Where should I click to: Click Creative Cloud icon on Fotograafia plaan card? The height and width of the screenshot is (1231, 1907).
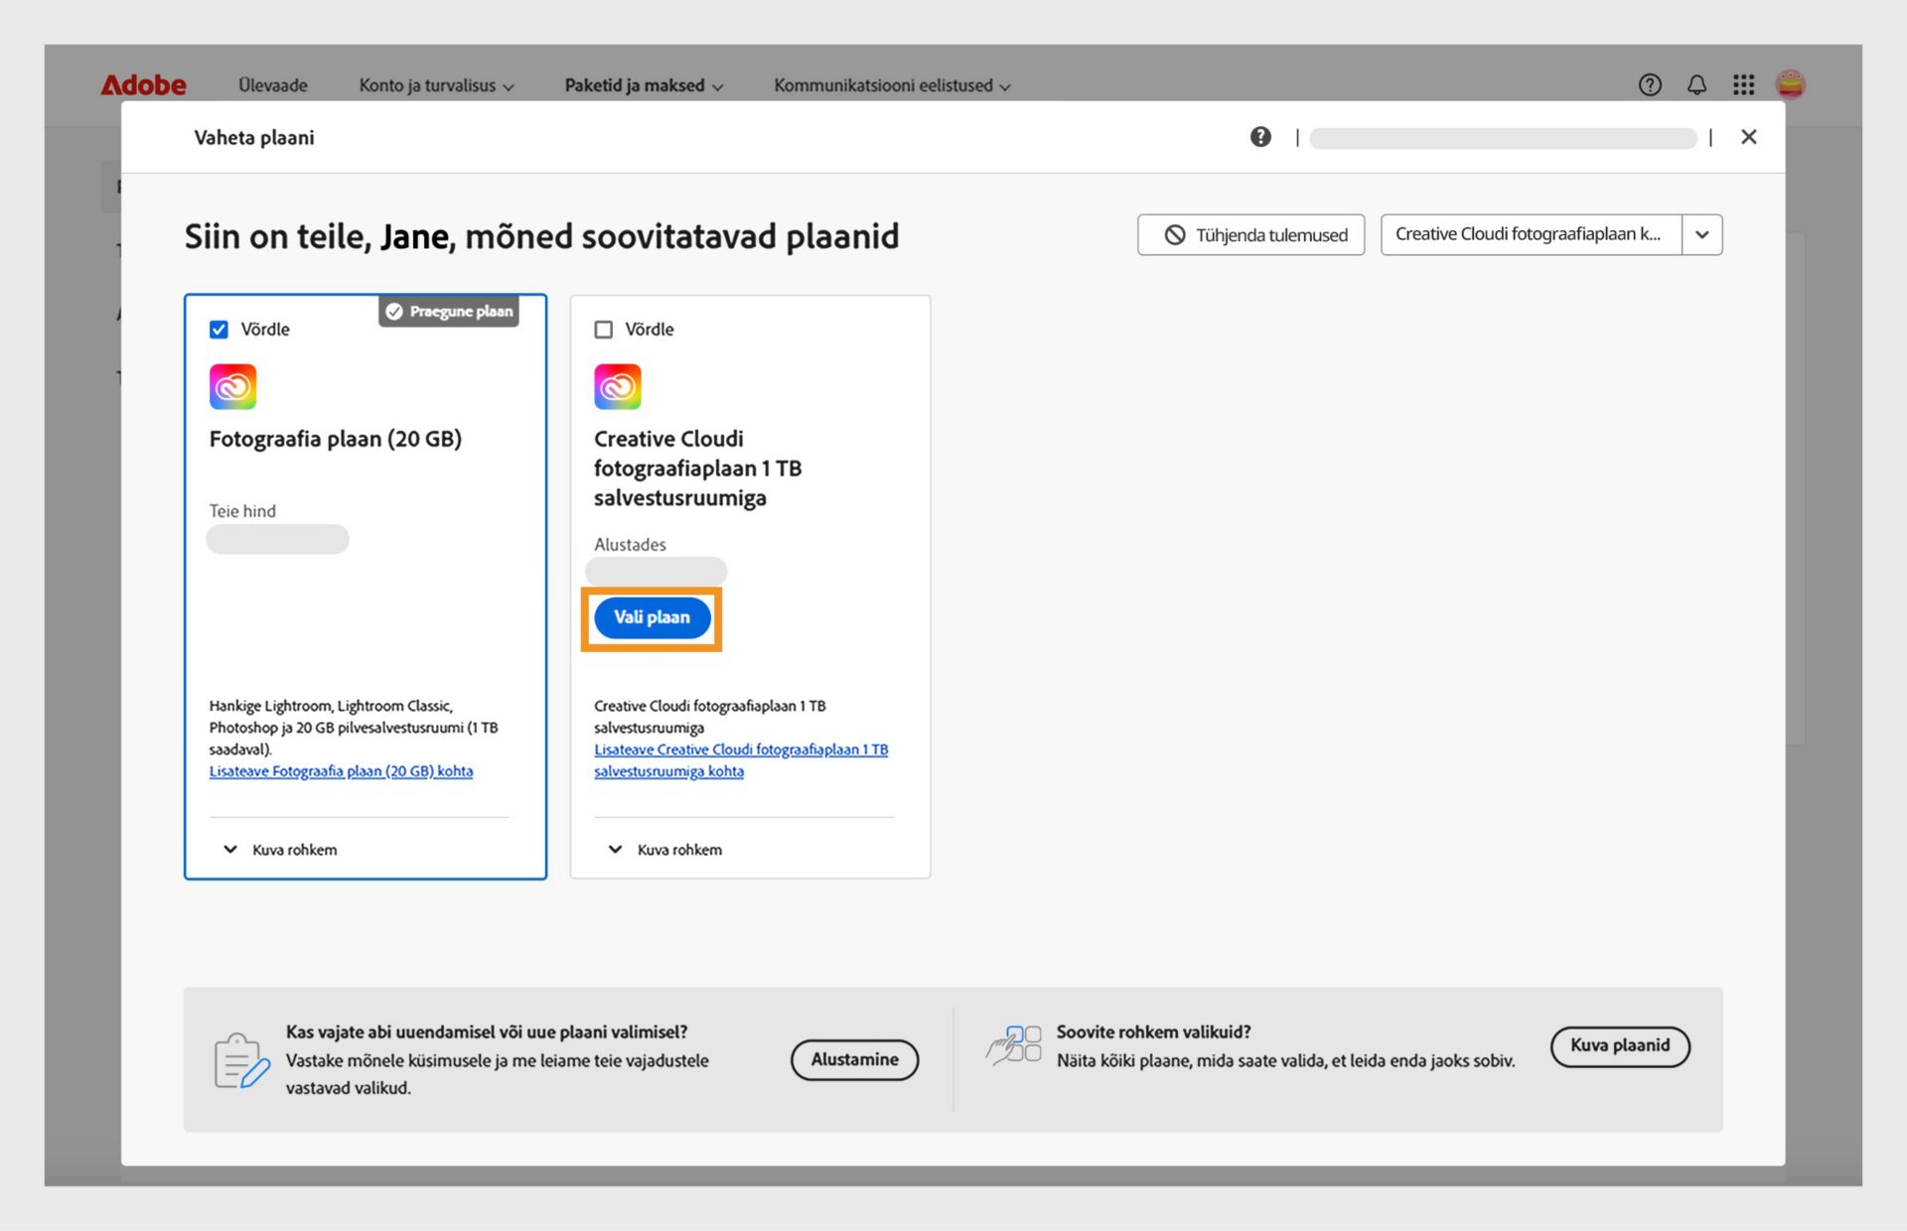[x=232, y=386]
